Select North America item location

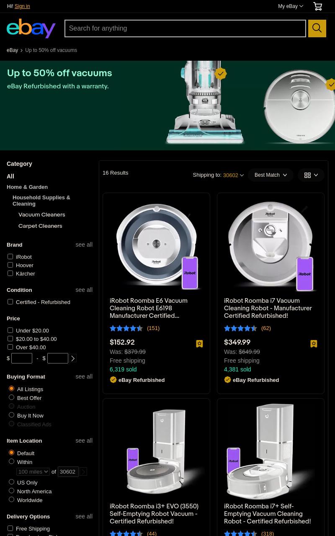click(12, 491)
